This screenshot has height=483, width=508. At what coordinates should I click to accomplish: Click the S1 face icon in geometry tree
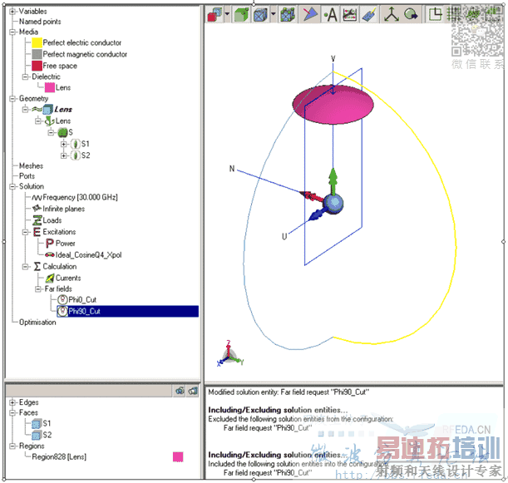[75, 144]
